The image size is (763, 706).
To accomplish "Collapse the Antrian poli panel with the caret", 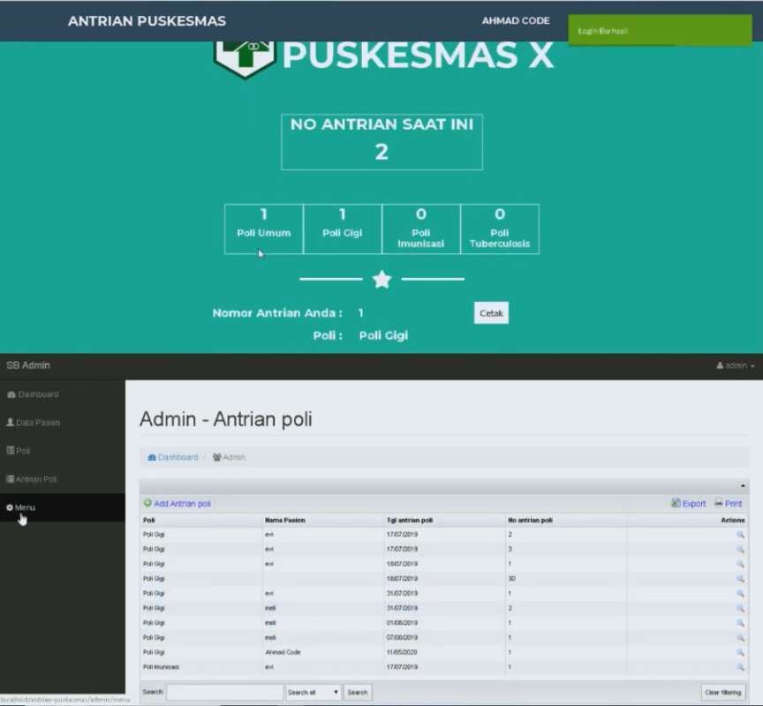I will coord(743,484).
